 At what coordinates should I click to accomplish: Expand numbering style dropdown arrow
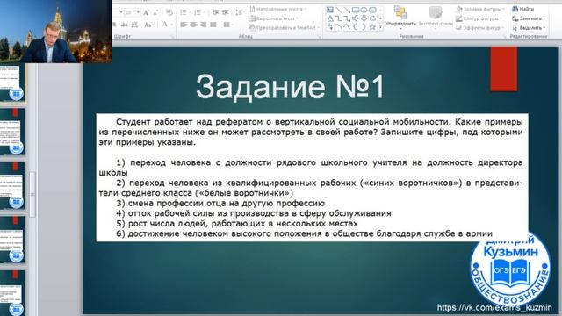pyautogui.click(x=204, y=12)
